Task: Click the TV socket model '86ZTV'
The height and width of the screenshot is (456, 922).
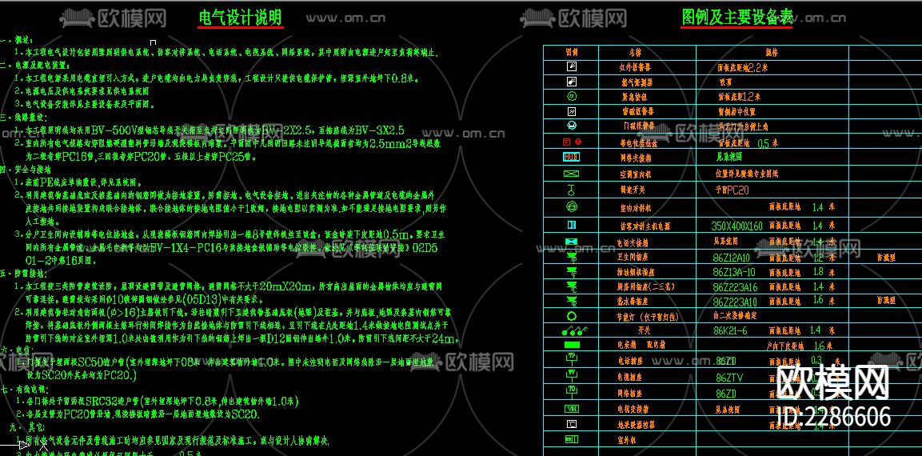Action: 729,377
